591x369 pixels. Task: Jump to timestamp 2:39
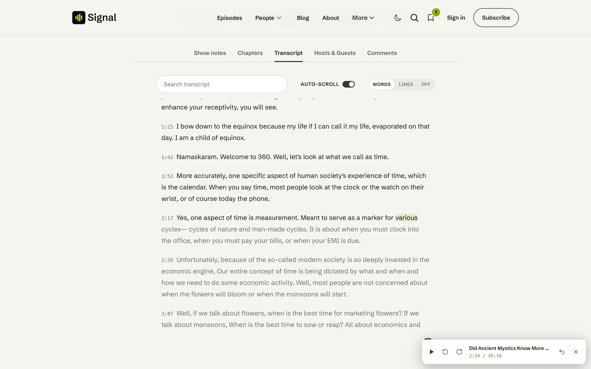point(167,260)
